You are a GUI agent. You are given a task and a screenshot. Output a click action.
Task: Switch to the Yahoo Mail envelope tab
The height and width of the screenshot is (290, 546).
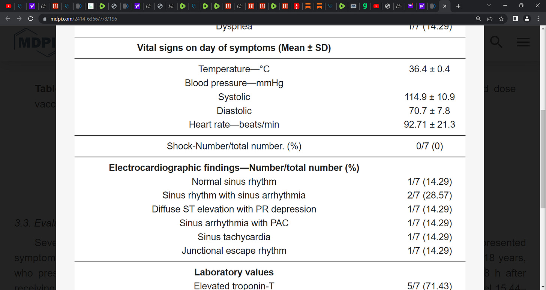(410, 6)
